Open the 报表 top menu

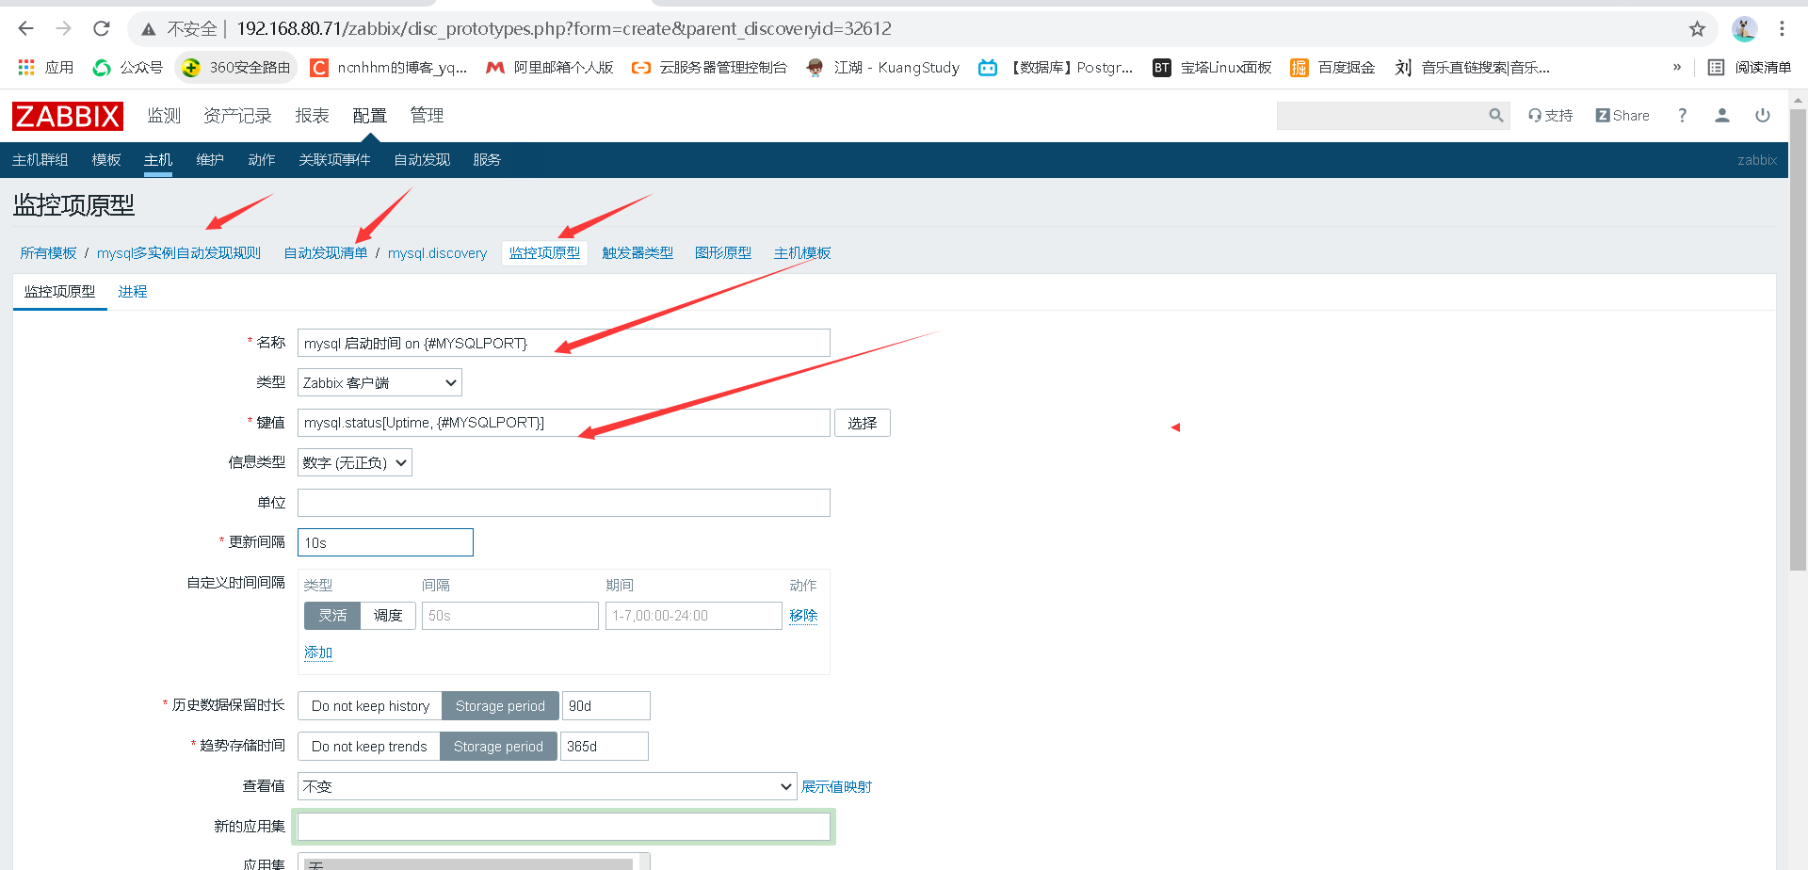(x=312, y=116)
